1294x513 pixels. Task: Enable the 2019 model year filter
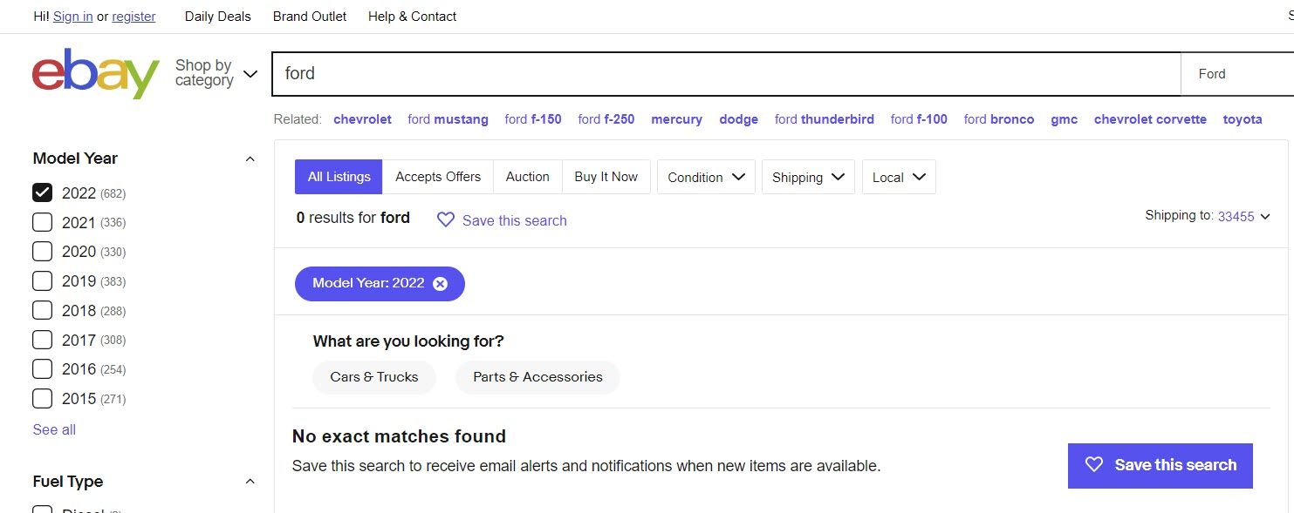click(42, 281)
